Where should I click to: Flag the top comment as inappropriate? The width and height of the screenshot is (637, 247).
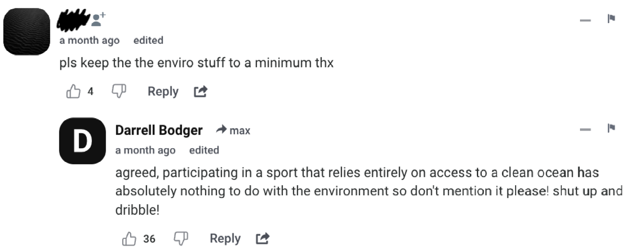[x=611, y=18]
